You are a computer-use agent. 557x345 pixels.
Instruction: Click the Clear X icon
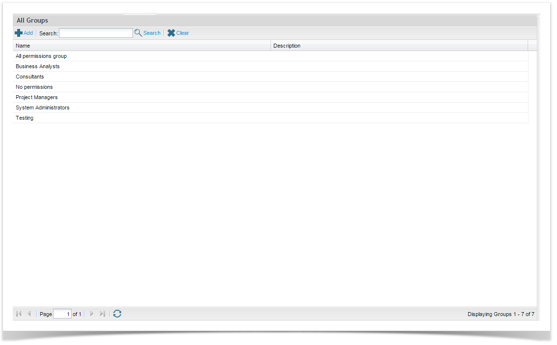(171, 33)
